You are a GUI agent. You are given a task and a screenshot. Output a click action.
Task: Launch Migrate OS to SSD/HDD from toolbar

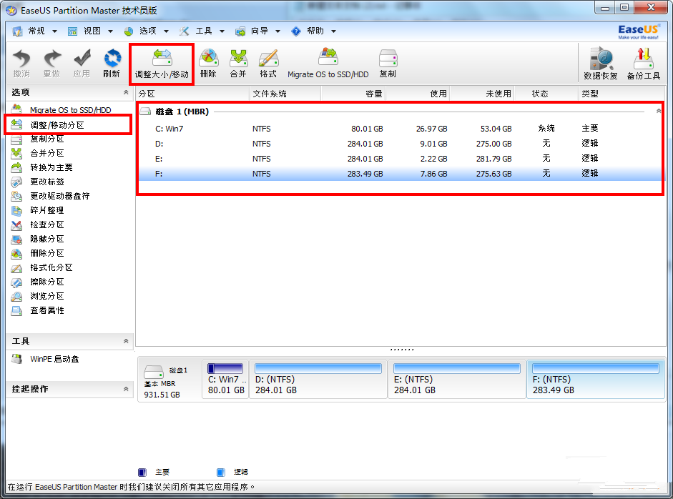(x=328, y=64)
